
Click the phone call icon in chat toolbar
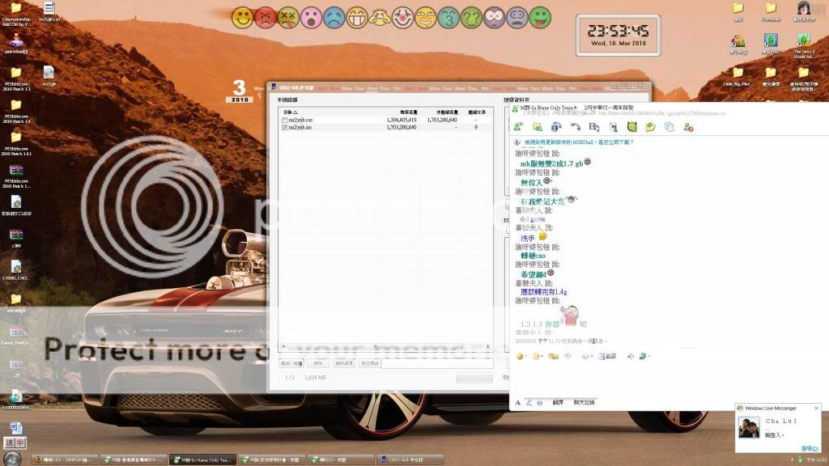[575, 127]
